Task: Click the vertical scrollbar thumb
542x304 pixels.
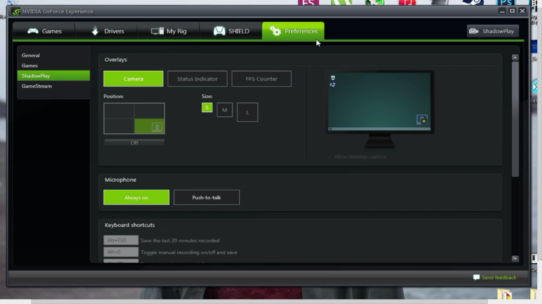Action: click(515, 119)
